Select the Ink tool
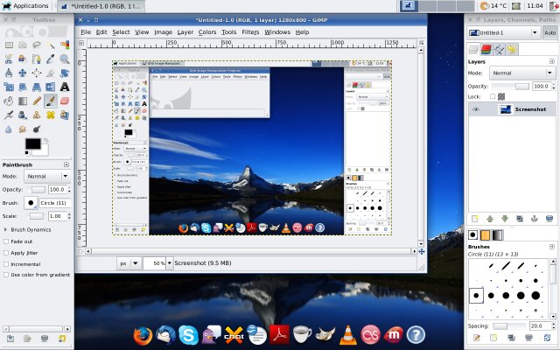This screenshot has width=560, height=350. point(23,115)
